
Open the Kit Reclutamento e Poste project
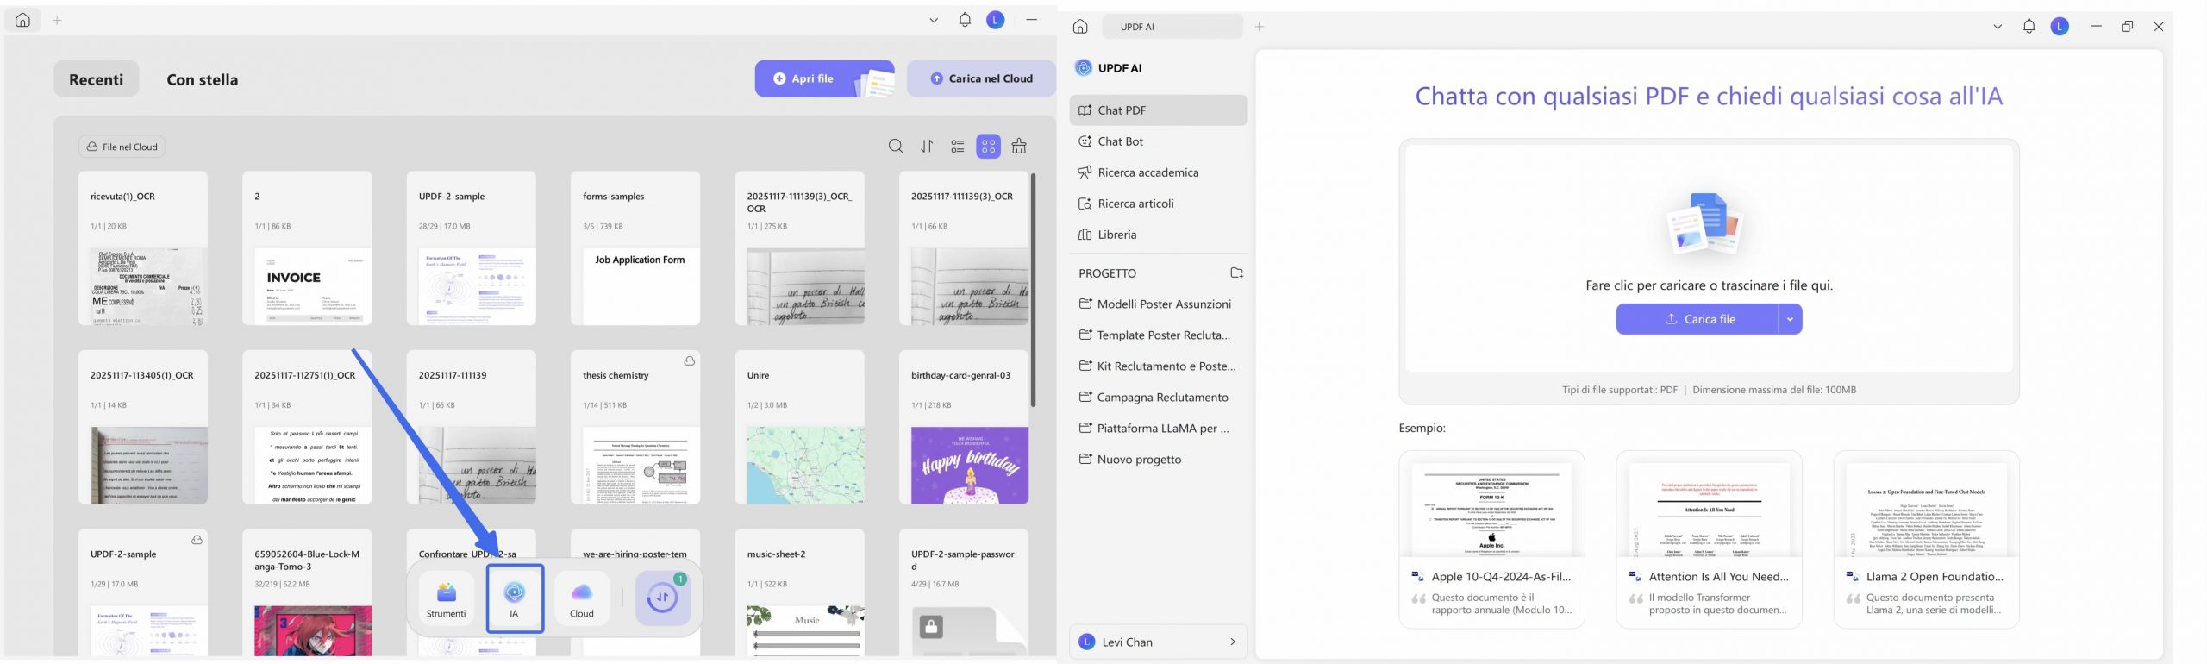pyautogui.click(x=1158, y=366)
